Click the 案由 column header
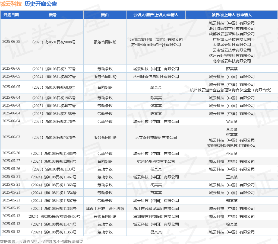This screenshot has width=278, height=244. tap(105, 15)
